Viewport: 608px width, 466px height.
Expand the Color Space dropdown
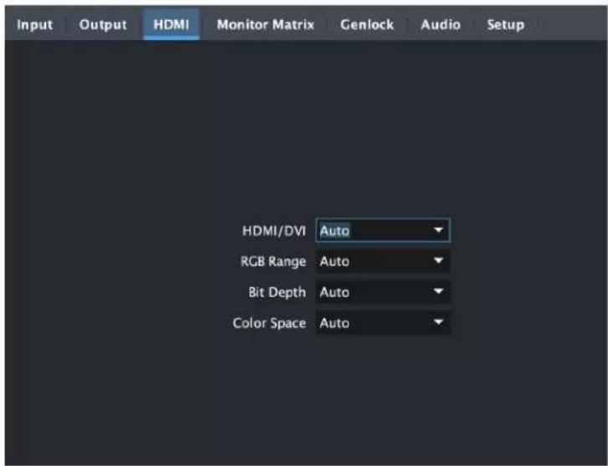[383, 323]
